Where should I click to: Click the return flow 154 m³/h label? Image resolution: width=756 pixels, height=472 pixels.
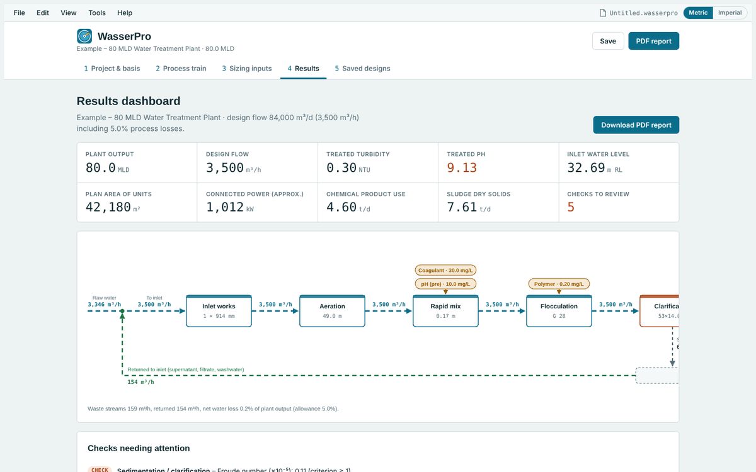point(140,382)
